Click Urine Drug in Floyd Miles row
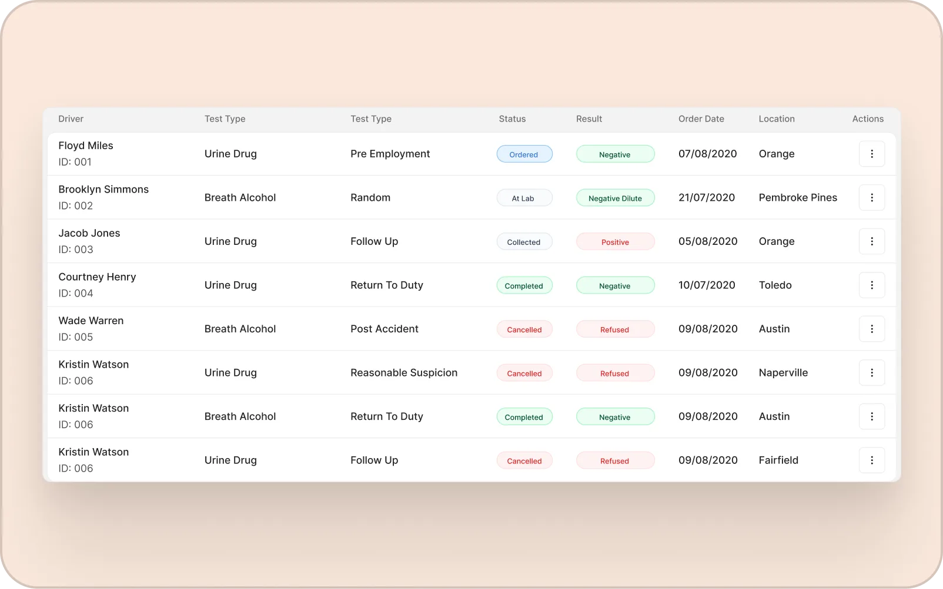This screenshot has width=943, height=589. point(230,154)
